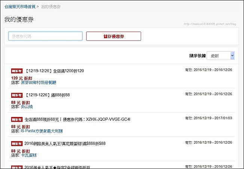Select coupon title 2016網路美食人氣王!真花瓣蛋糕
The width and height of the screenshot is (244, 169).
(65, 144)
